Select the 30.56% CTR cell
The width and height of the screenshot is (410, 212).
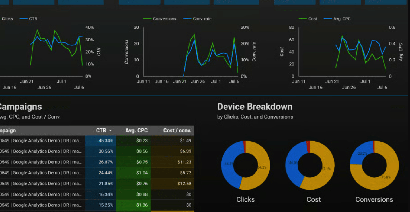point(101,151)
